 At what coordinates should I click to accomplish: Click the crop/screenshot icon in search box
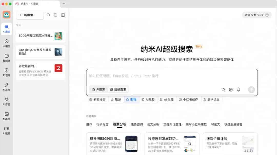point(223,90)
